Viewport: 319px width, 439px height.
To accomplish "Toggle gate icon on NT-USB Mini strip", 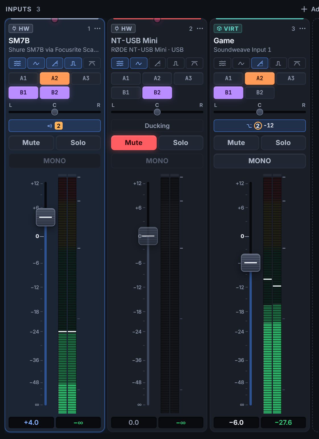I will (x=176, y=63).
